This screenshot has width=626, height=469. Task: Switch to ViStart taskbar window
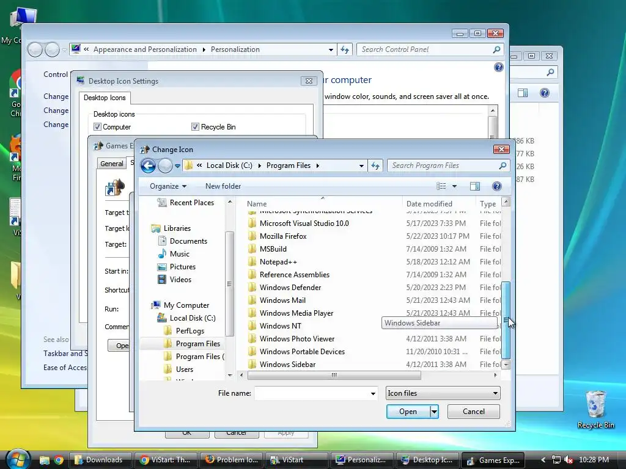[295, 460]
